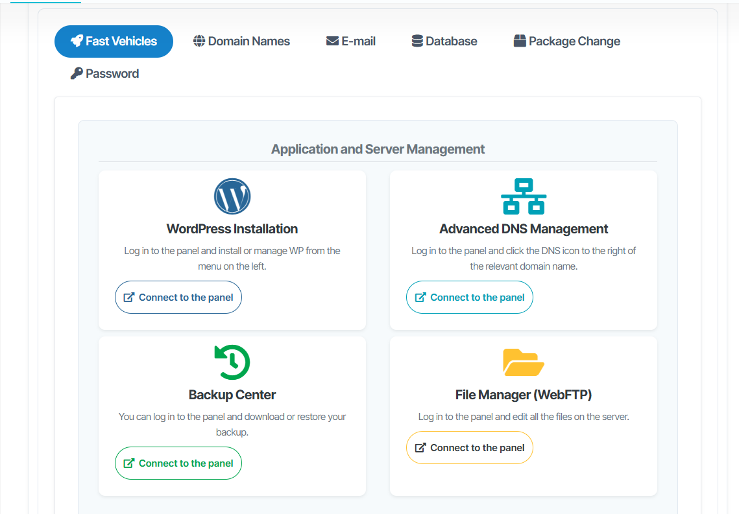
Task: Connect to the panel for Backup Center
Action: point(178,463)
